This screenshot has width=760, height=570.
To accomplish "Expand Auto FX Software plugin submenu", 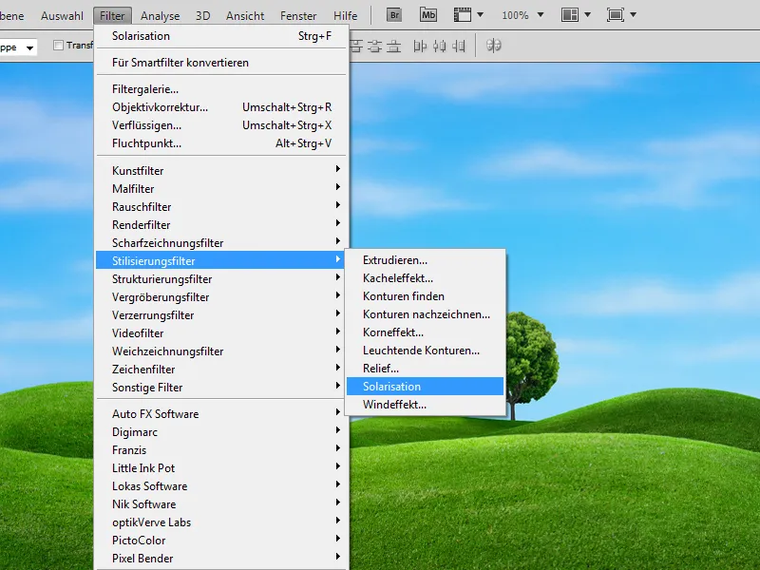I will [x=221, y=414].
